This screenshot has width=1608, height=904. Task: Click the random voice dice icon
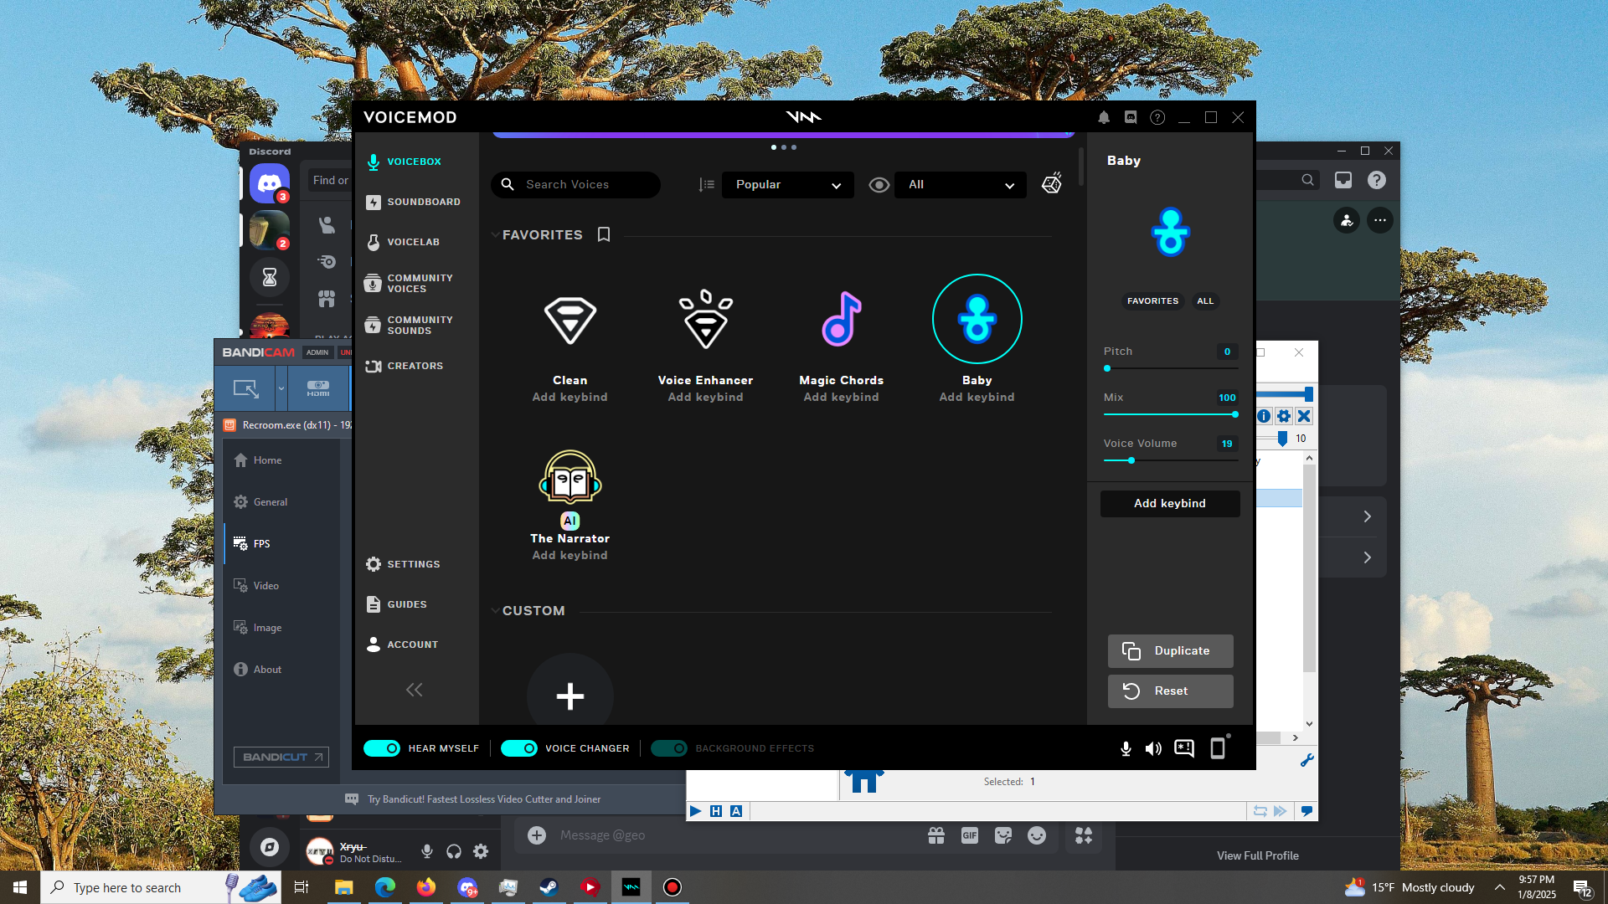click(x=1052, y=184)
